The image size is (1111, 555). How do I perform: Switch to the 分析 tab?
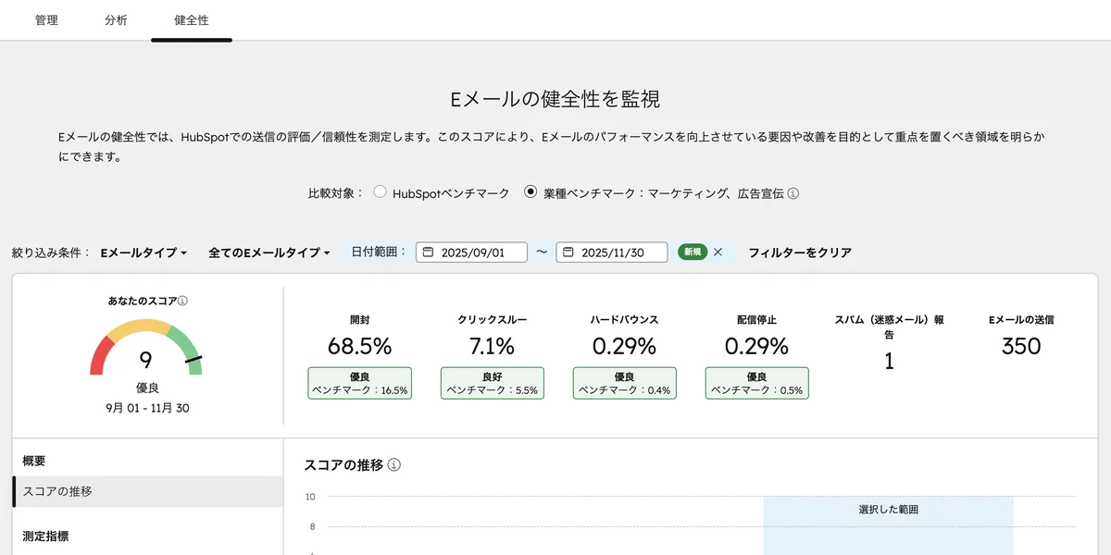point(116,19)
